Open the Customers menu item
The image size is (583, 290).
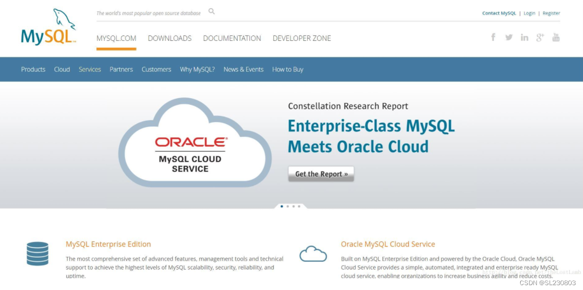tap(156, 69)
